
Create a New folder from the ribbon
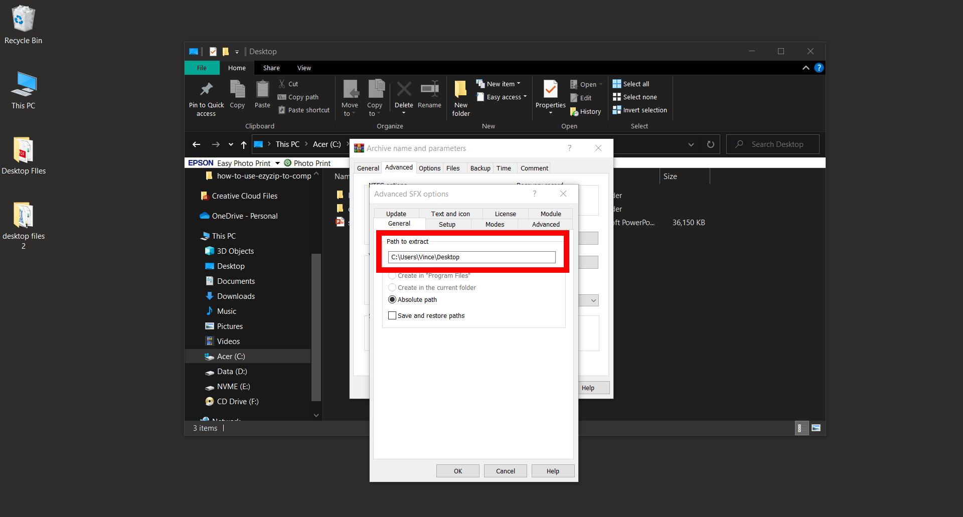460,98
